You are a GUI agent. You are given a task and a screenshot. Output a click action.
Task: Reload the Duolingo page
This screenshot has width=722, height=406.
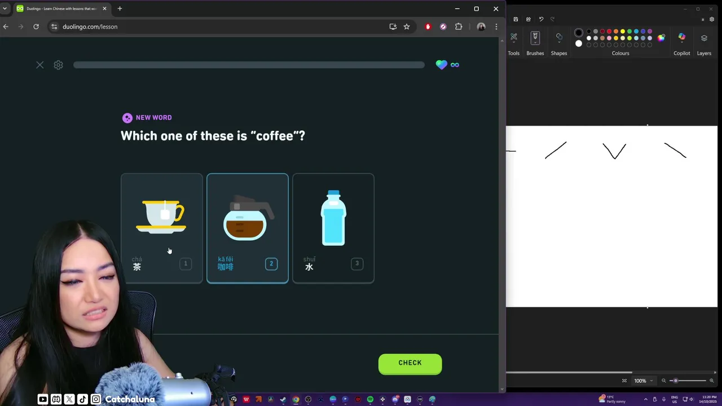[36, 27]
